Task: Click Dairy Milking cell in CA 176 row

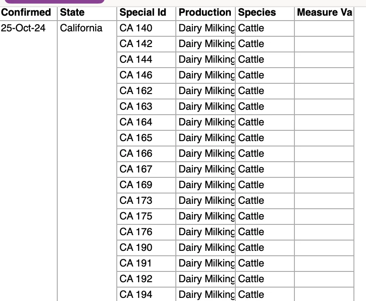Action: [205, 232]
